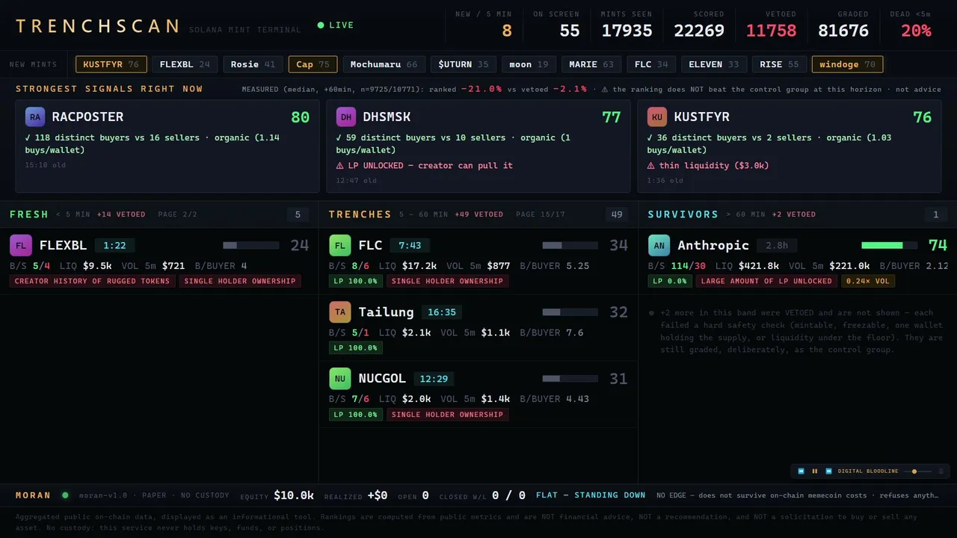Select the MARIE 63 new mint chip
The image size is (957, 538).
(x=591, y=64)
